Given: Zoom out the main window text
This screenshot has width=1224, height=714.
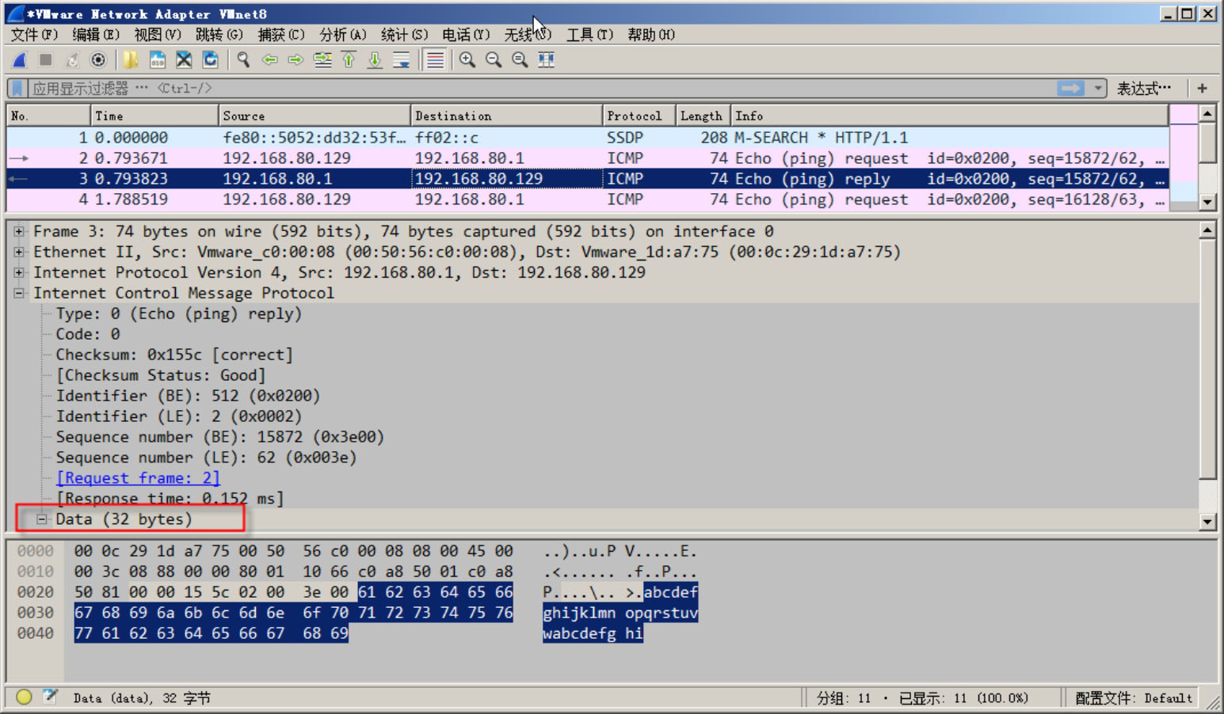Looking at the screenshot, I should tap(494, 59).
